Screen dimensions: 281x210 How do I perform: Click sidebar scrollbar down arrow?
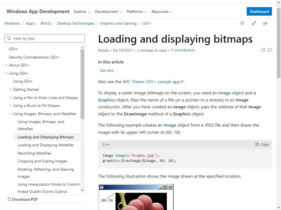pyautogui.click(x=82, y=190)
